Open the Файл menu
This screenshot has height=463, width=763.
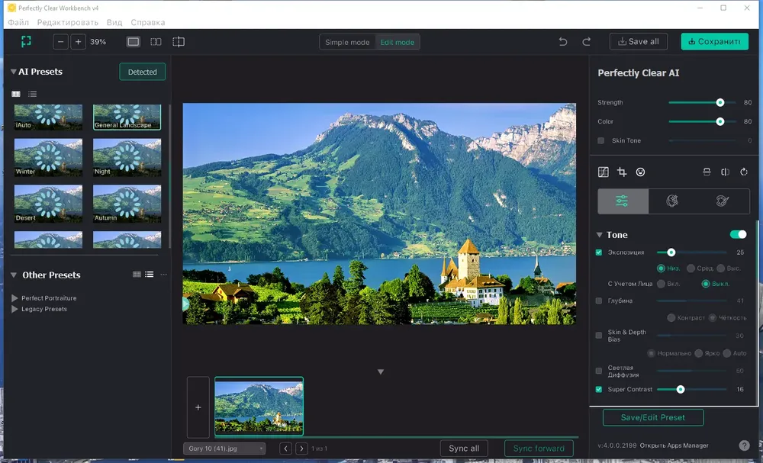18,22
